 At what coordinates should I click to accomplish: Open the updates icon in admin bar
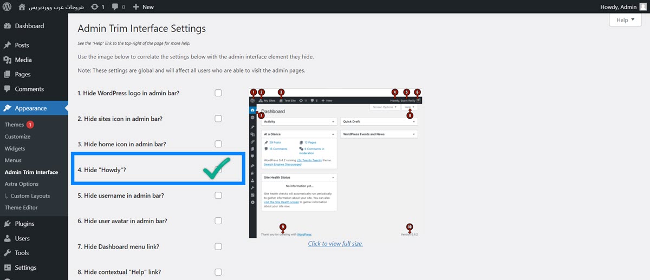tap(95, 7)
